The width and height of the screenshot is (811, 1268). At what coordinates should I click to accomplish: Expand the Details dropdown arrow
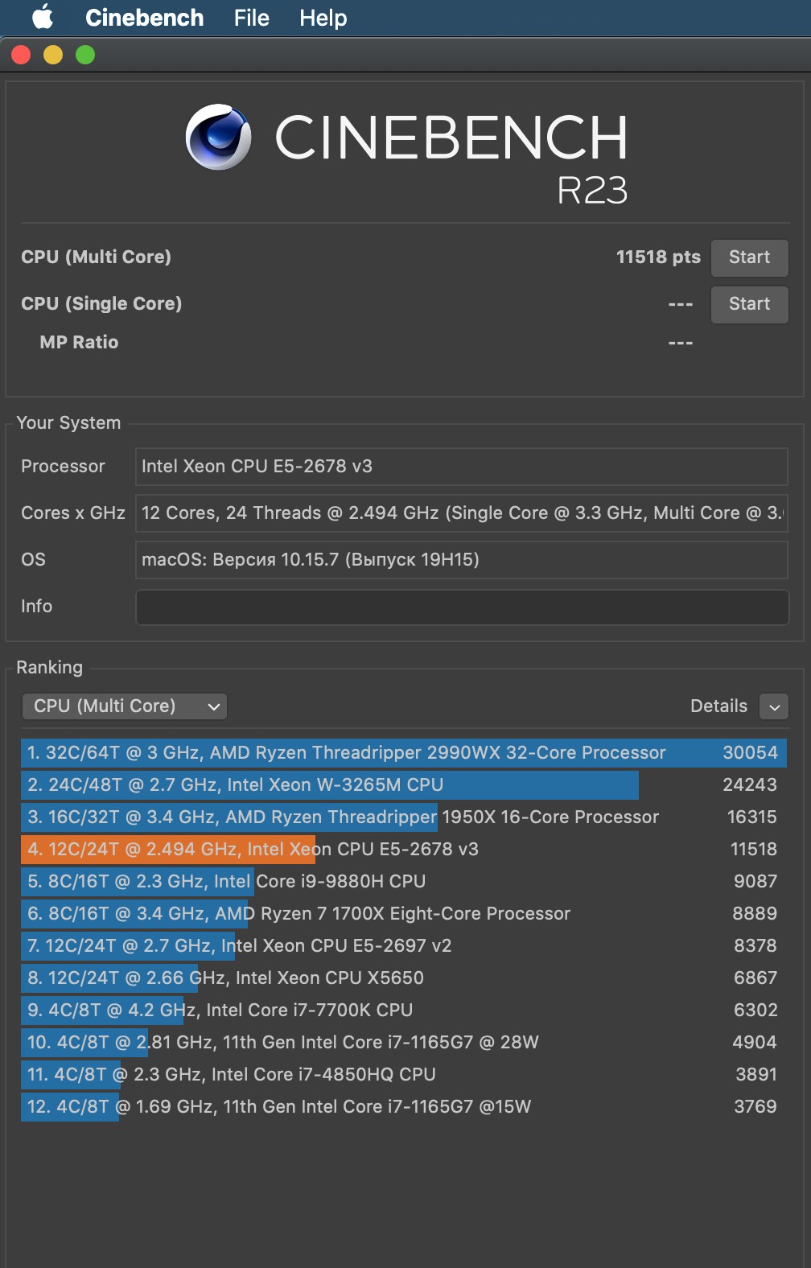point(774,706)
